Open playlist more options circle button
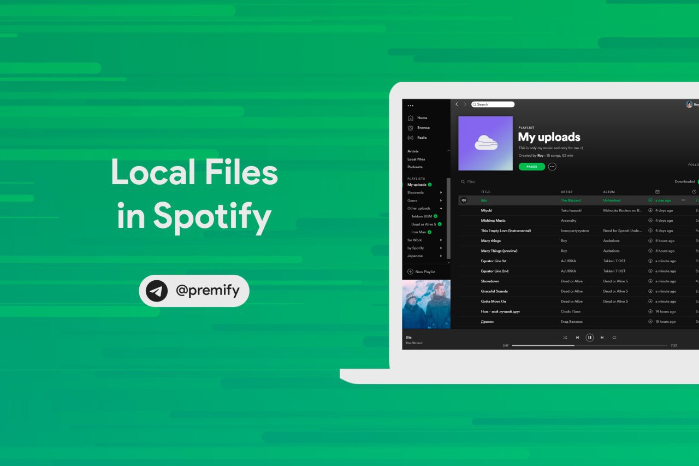The height and width of the screenshot is (466, 699). 552,167
